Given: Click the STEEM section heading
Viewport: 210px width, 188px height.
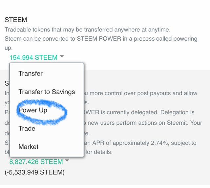Looking at the screenshot, I should coord(16,20).
